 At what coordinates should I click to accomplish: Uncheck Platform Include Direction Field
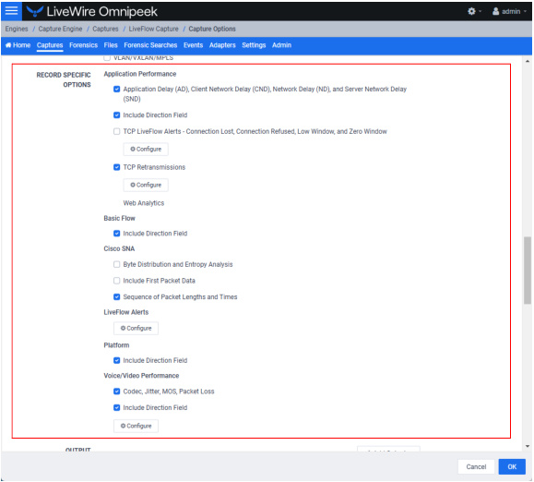coord(116,361)
